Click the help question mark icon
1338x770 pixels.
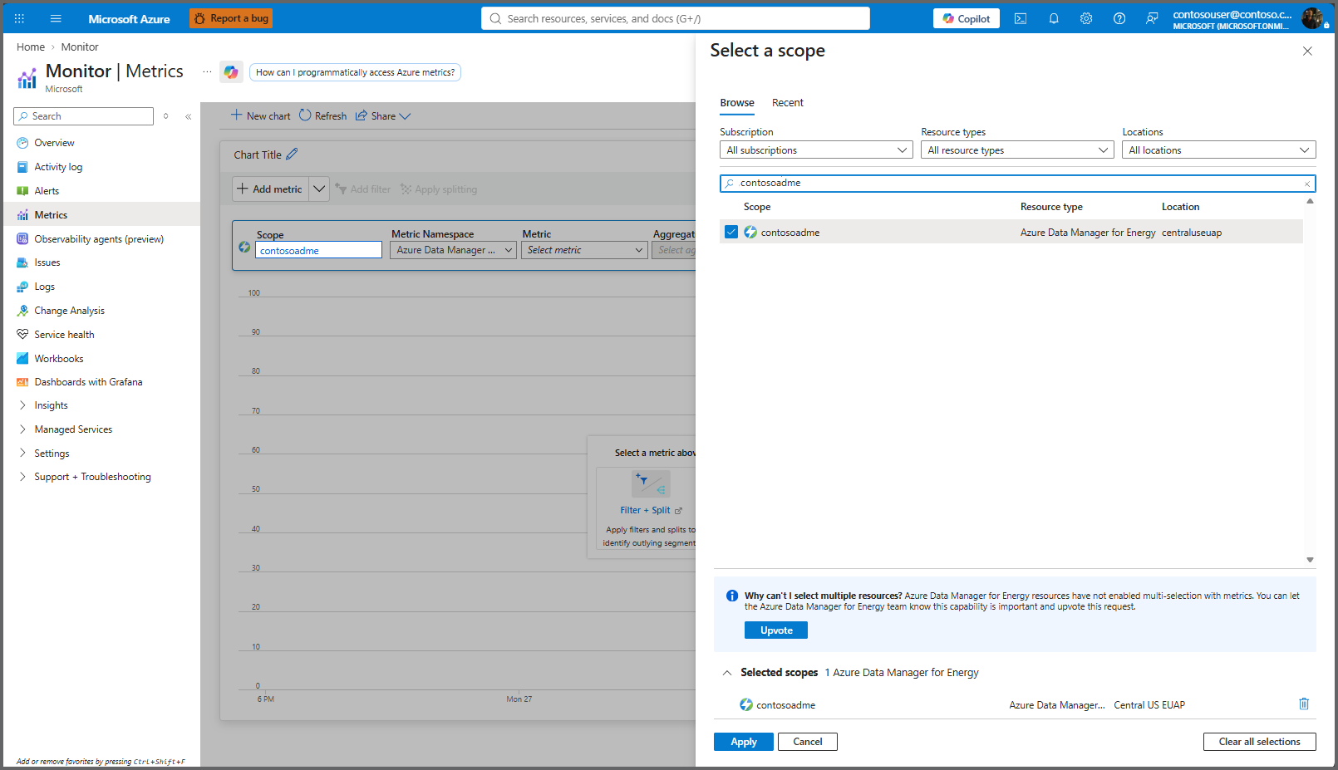click(x=1119, y=18)
